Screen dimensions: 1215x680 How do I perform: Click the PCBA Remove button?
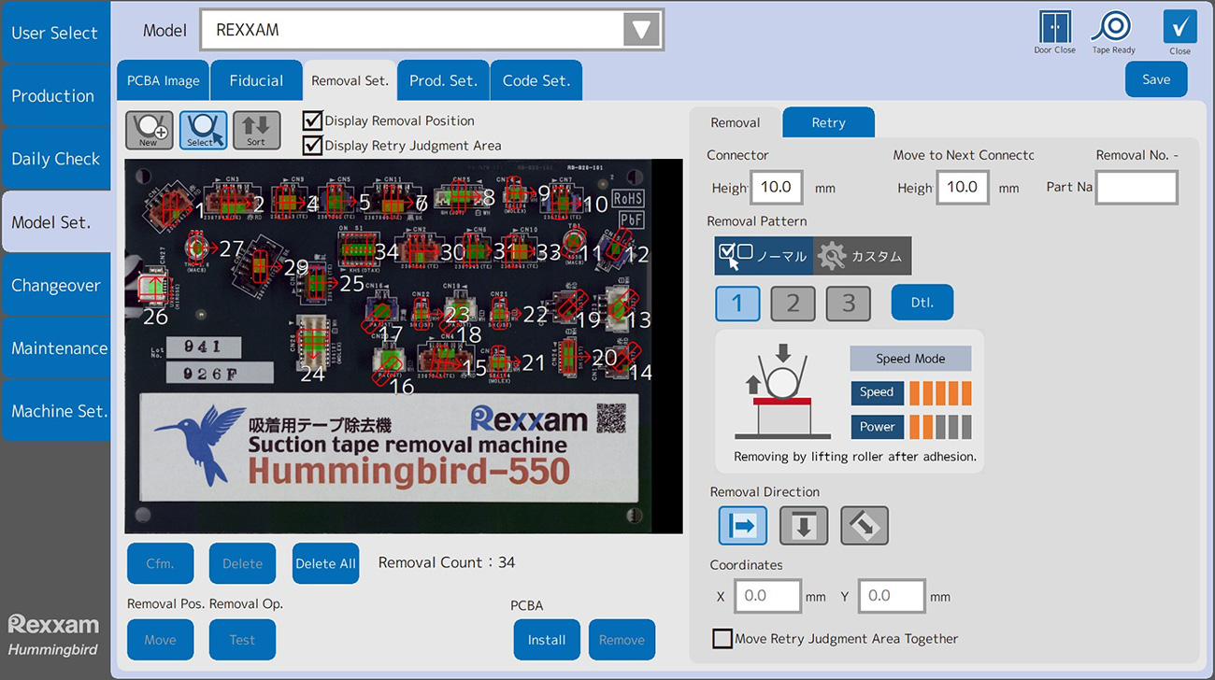click(x=622, y=640)
